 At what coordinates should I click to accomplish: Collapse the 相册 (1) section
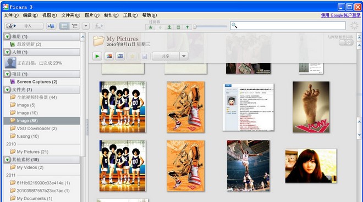click(7, 37)
